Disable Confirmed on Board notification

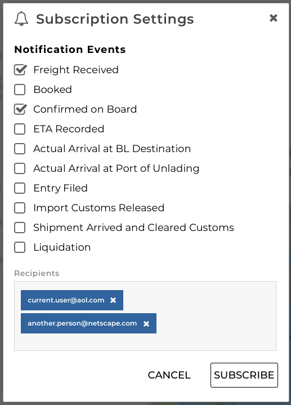tap(20, 109)
